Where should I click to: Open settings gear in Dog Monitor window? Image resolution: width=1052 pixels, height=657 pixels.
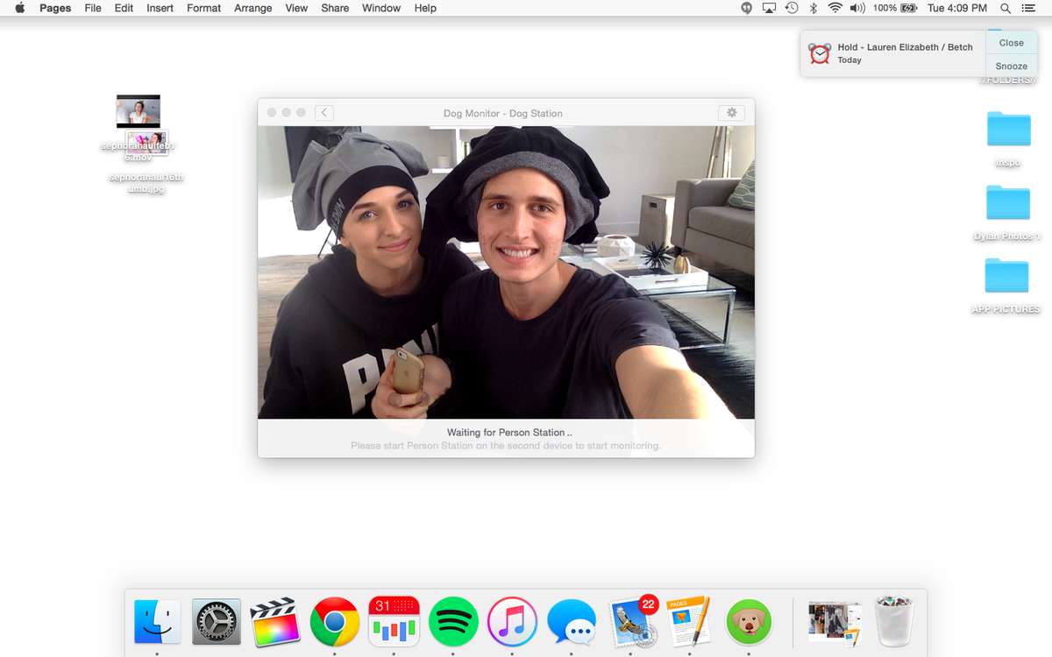(731, 113)
